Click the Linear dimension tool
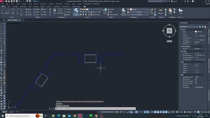210x118 pixels. [67, 10]
